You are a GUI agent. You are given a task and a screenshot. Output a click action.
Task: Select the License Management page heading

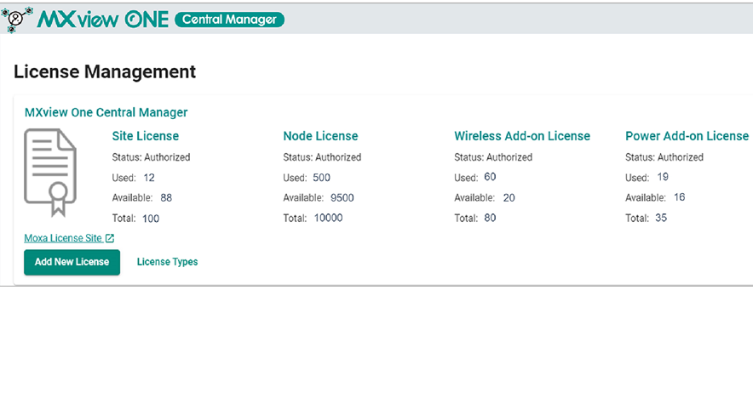tap(105, 72)
